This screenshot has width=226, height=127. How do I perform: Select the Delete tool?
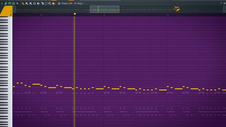coord(35,3)
